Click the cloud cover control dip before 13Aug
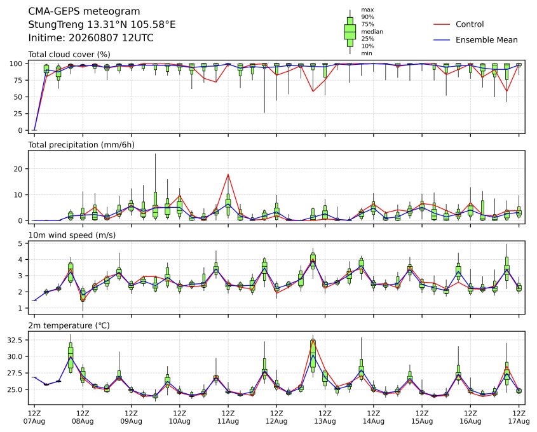This screenshot has width=537, height=432. coord(313,91)
